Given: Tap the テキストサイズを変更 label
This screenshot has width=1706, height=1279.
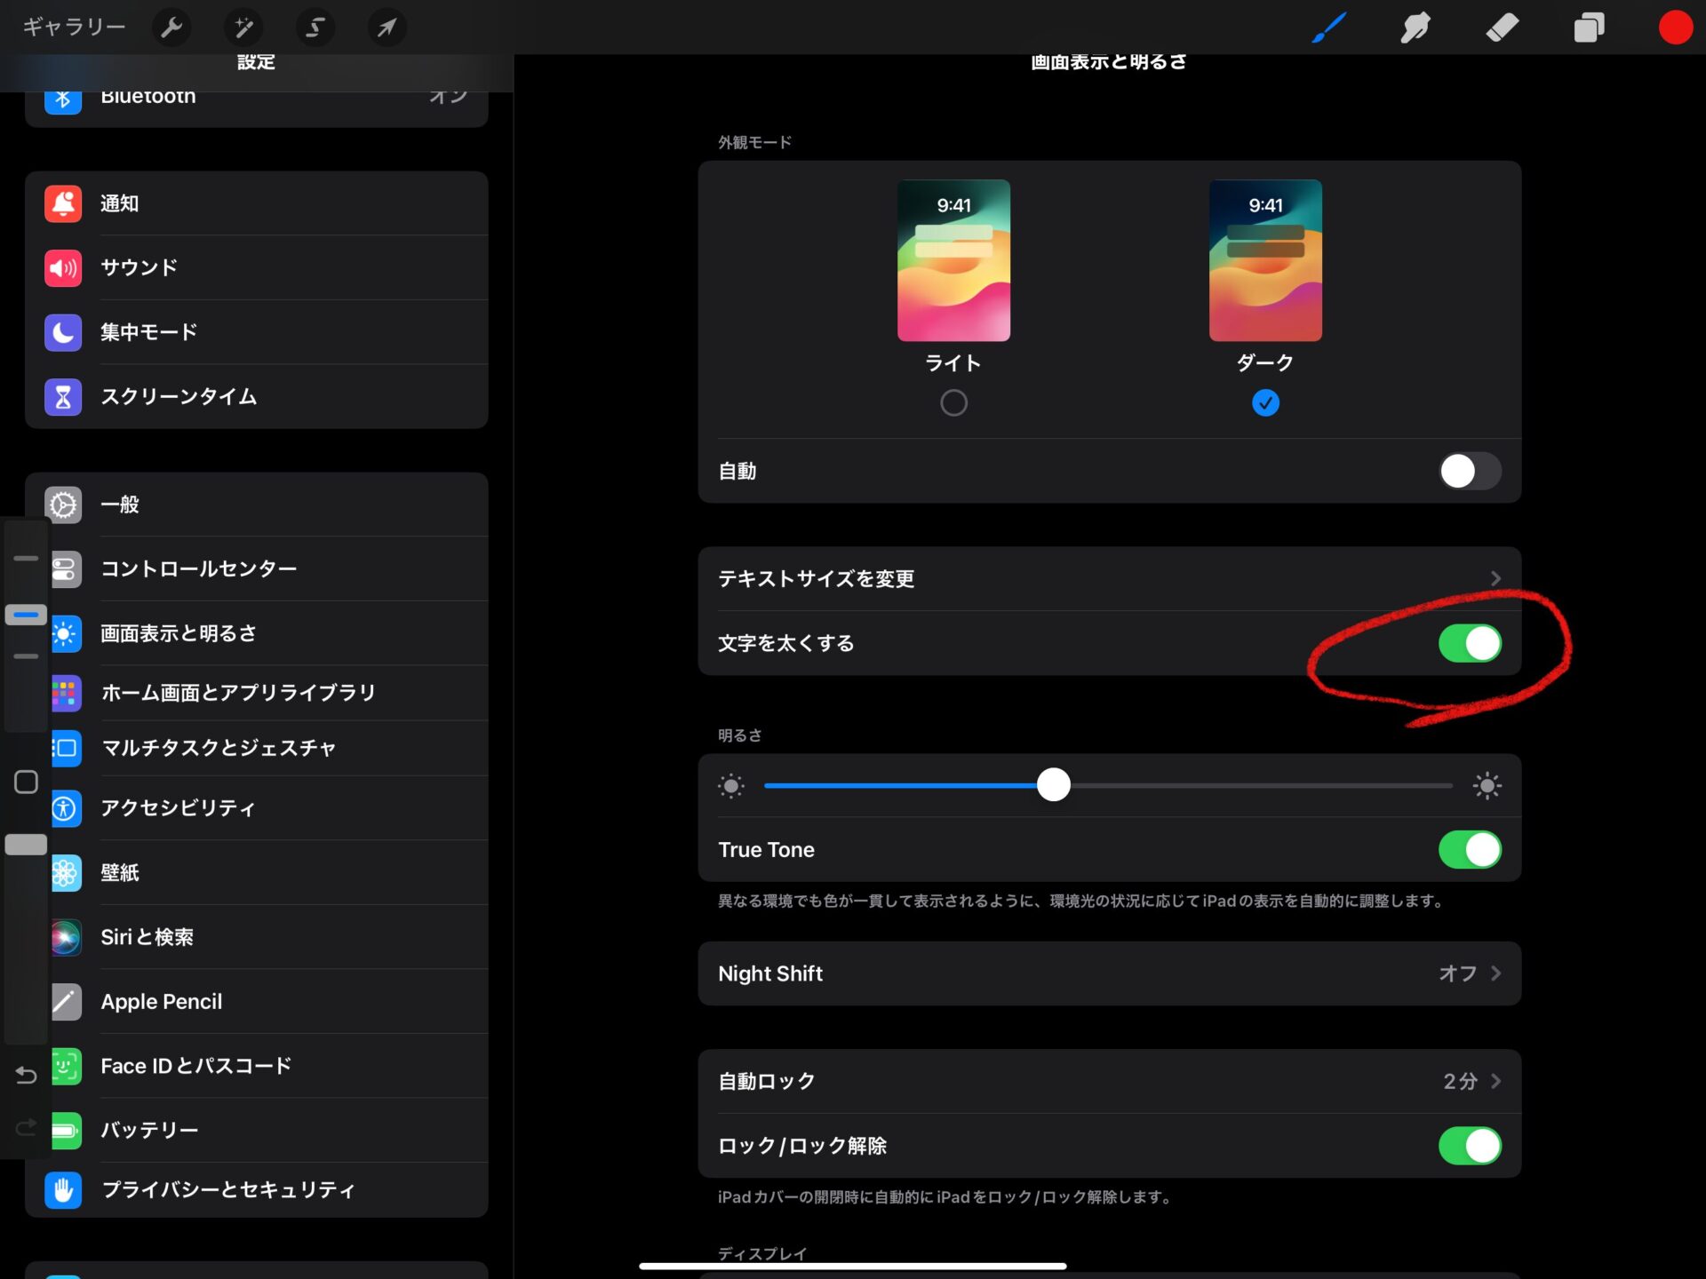Looking at the screenshot, I should click(816, 578).
